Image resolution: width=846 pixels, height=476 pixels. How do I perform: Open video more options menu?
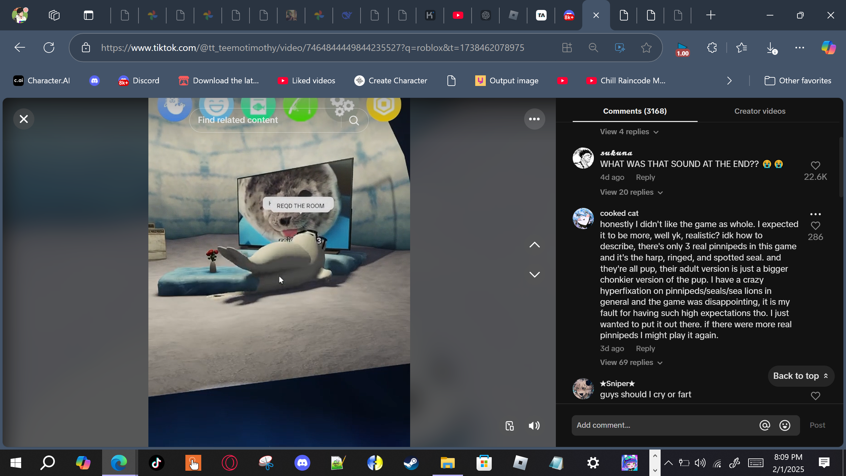pos(534,119)
